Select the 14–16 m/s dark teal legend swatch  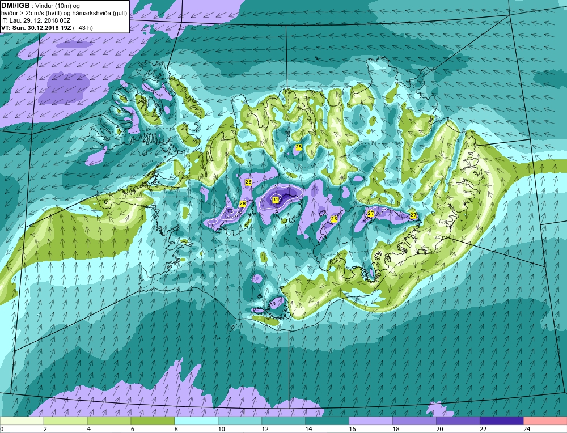[327, 421]
